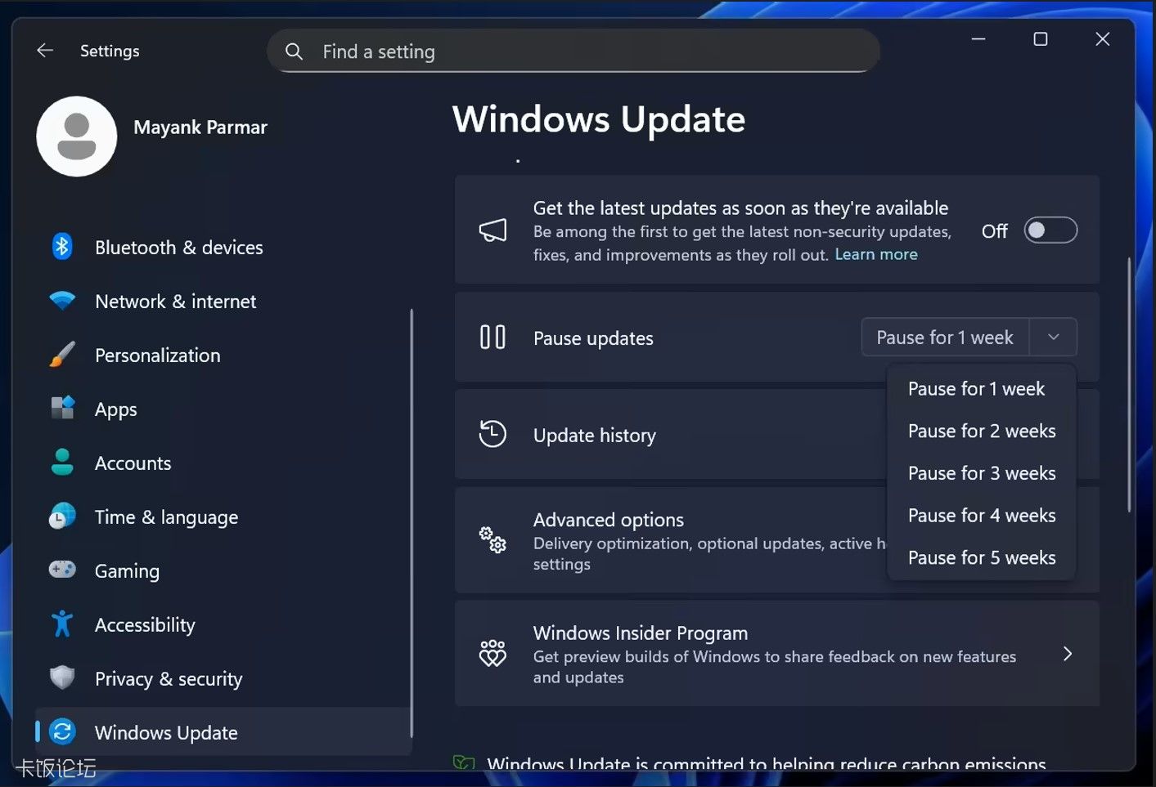
Task: Enable get latest updates toggle
Action: [x=1050, y=230]
